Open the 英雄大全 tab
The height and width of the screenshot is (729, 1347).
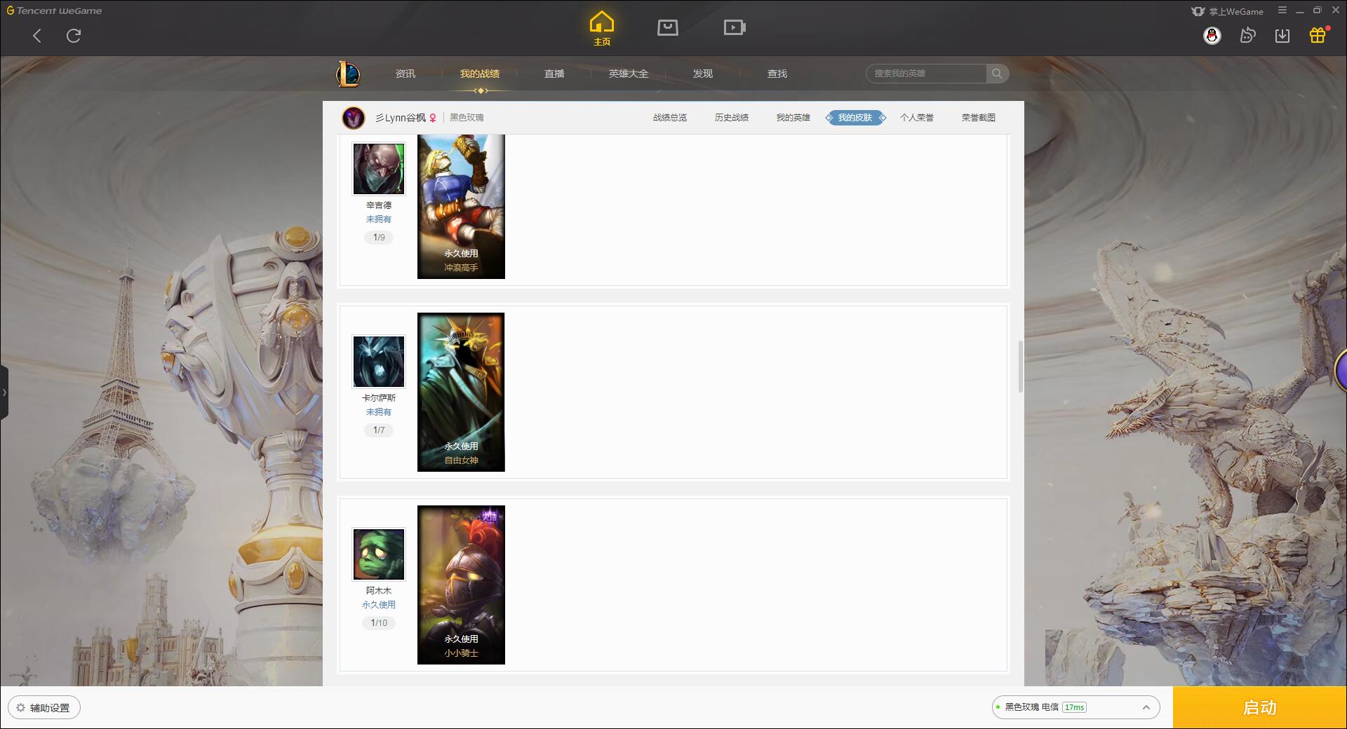629,74
